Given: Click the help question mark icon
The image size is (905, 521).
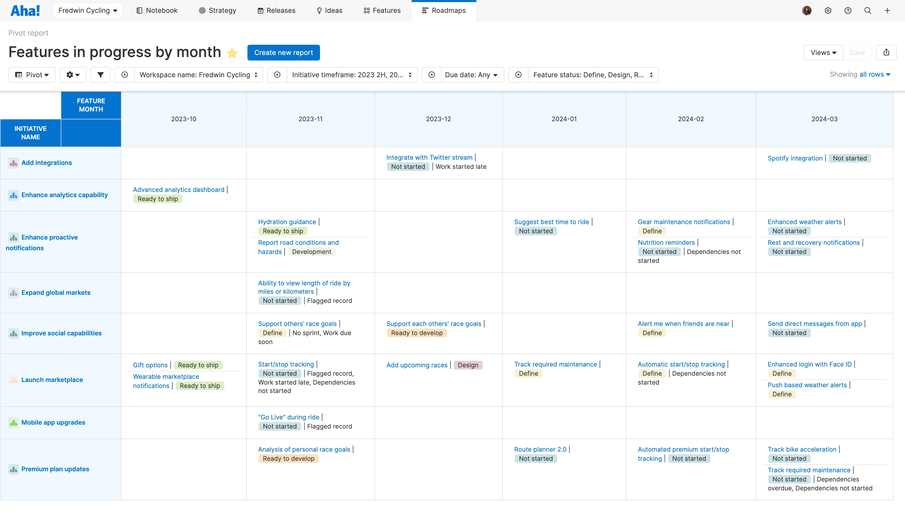Looking at the screenshot, I should click(848, 10).
